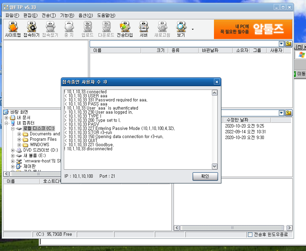Click the folder tree horizontal scrollbar left arrow

(6, 174)
